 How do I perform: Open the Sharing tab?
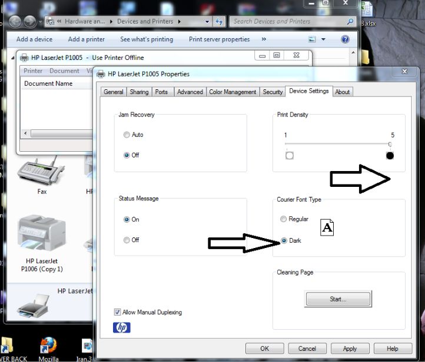point(139,92)
